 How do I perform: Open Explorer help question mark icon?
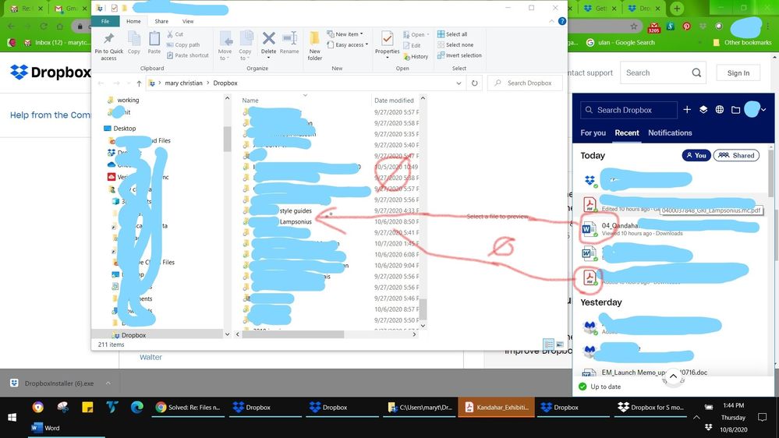[x=562, y=21]
